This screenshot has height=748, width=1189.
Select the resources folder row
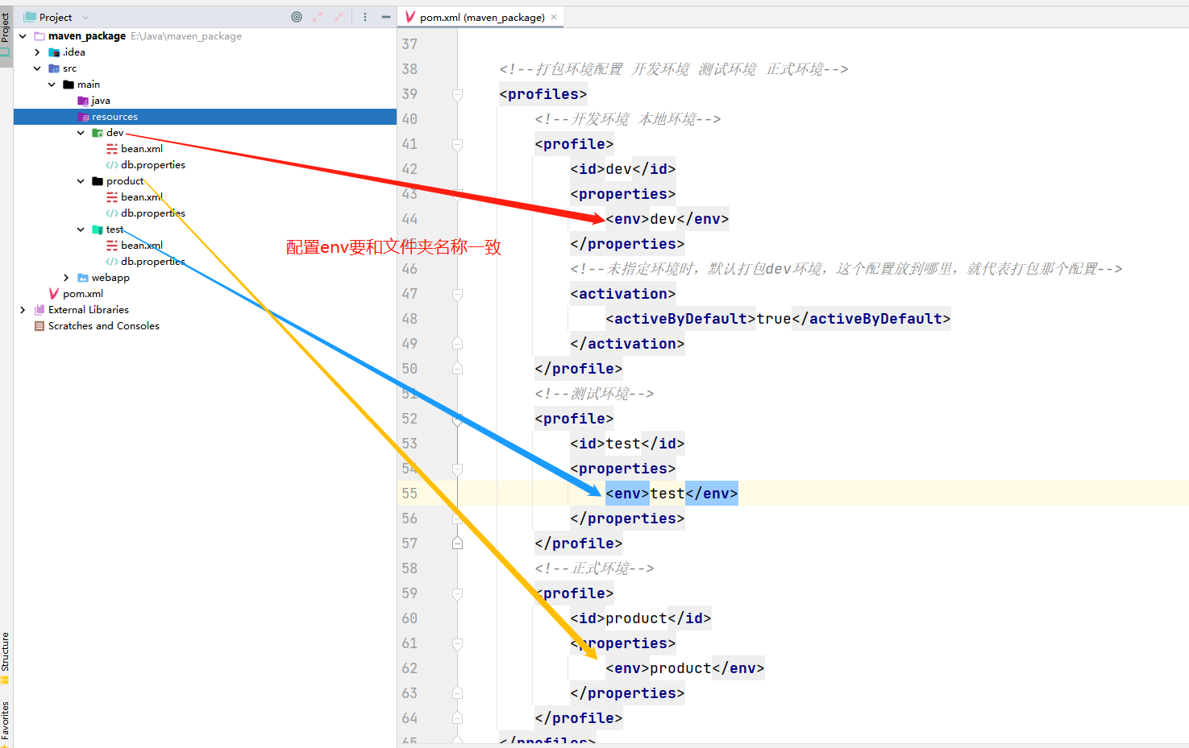(205, 117)
